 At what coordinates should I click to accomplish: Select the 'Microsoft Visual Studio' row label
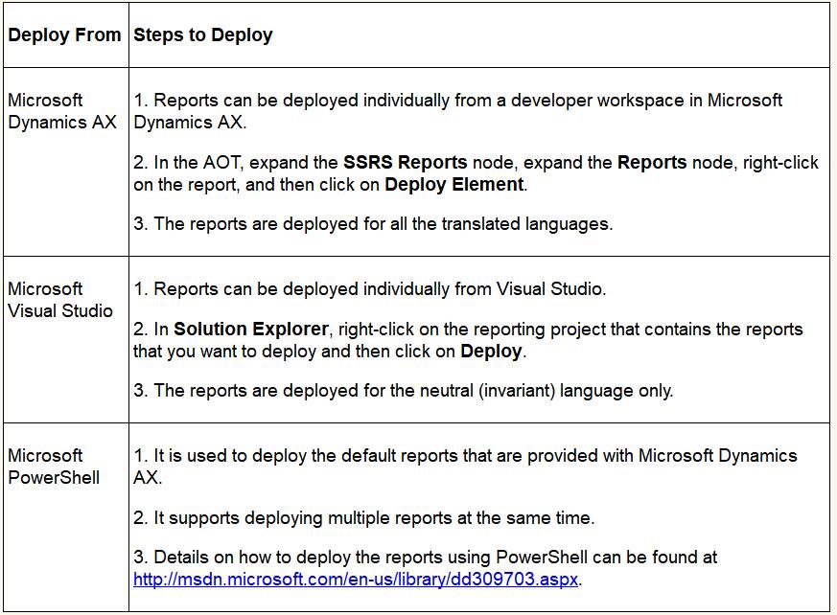pos(60,300)
